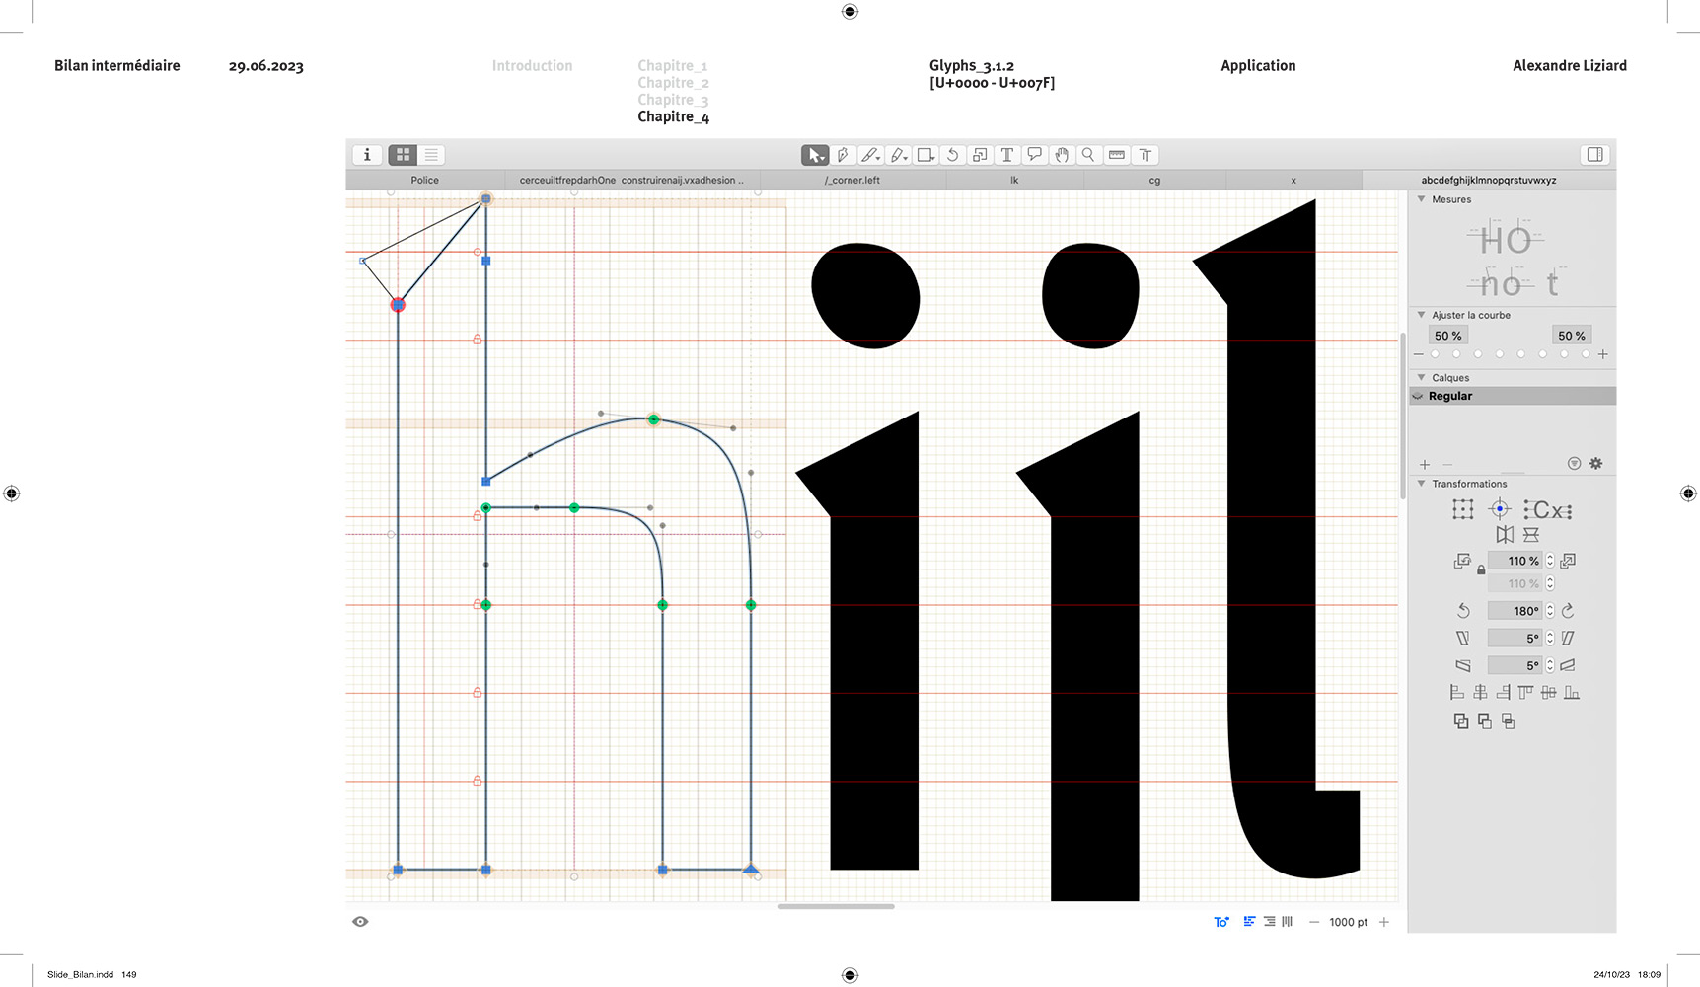Open the _corner.left tab
This screenshot has height=987, width=1700.
click(x=851, y=181)
